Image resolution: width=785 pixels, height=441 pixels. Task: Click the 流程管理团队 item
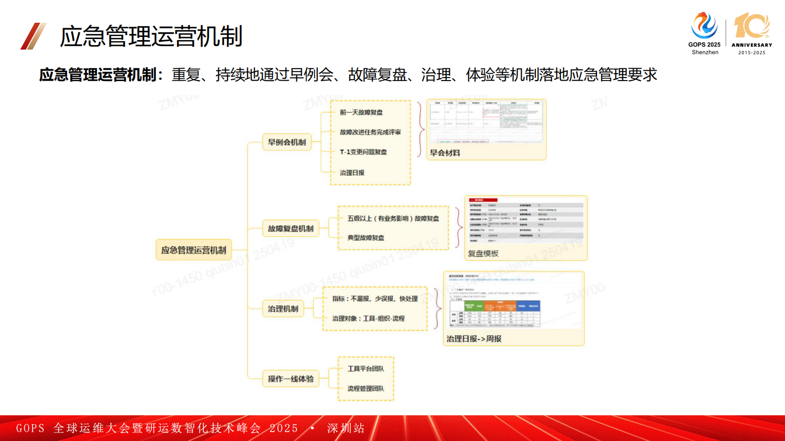tap(366, 389)
